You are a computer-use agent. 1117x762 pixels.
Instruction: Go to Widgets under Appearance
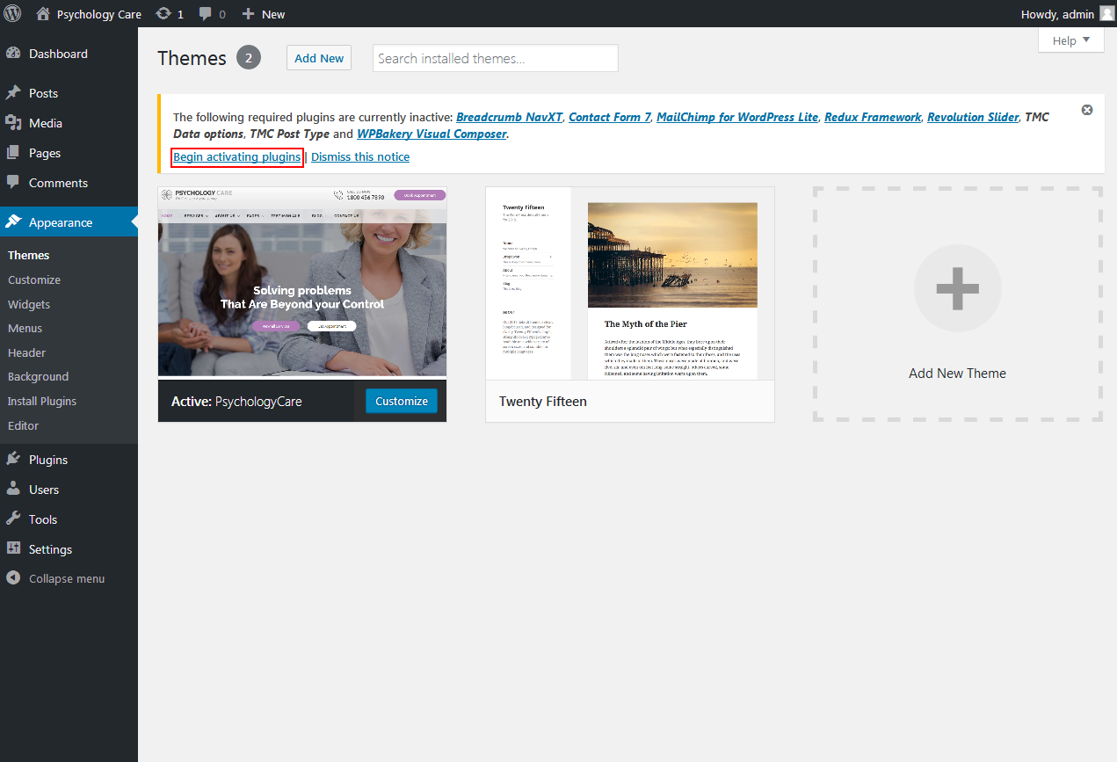29,304
